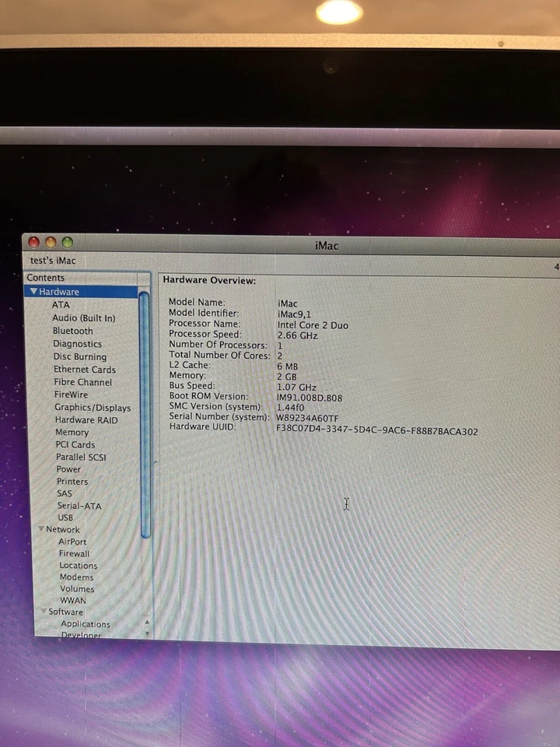Open the Bluetooth hardware section
Viewport: 560px width, 747px height.
[73, 331]
